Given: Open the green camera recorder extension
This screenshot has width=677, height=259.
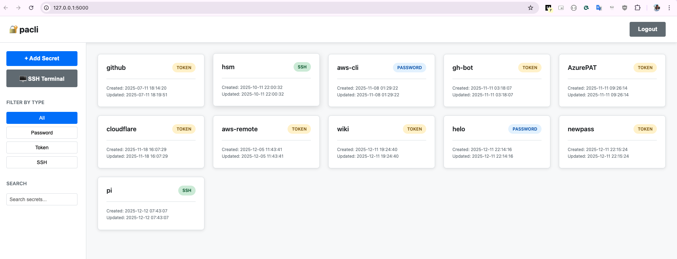Looking at the screenshot, I should coord(586,8).
